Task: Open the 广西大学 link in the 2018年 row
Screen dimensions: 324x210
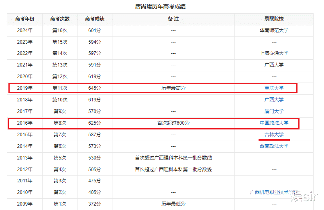Action: (x=274, y=100)
